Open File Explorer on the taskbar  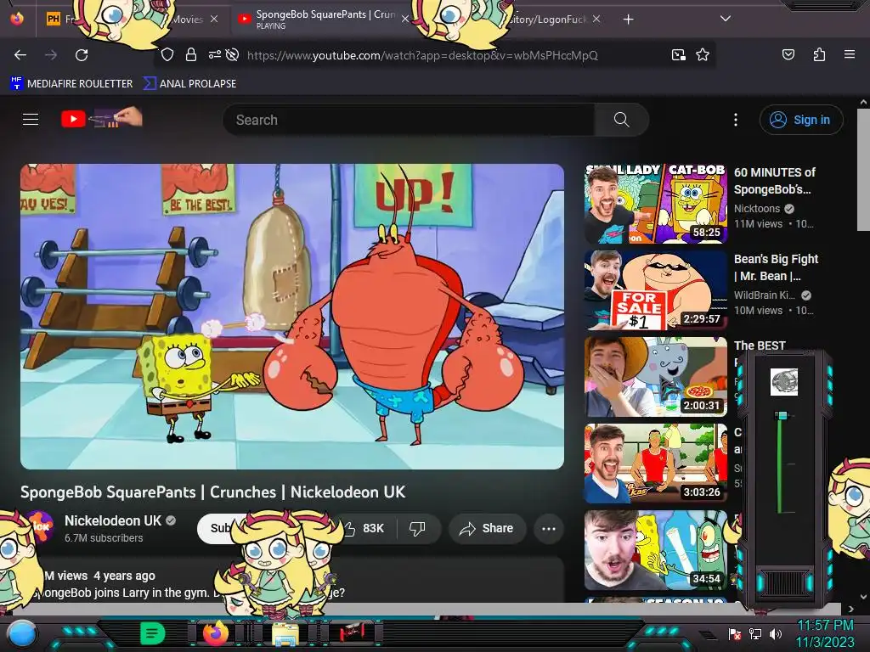click(x=285, y=633)
